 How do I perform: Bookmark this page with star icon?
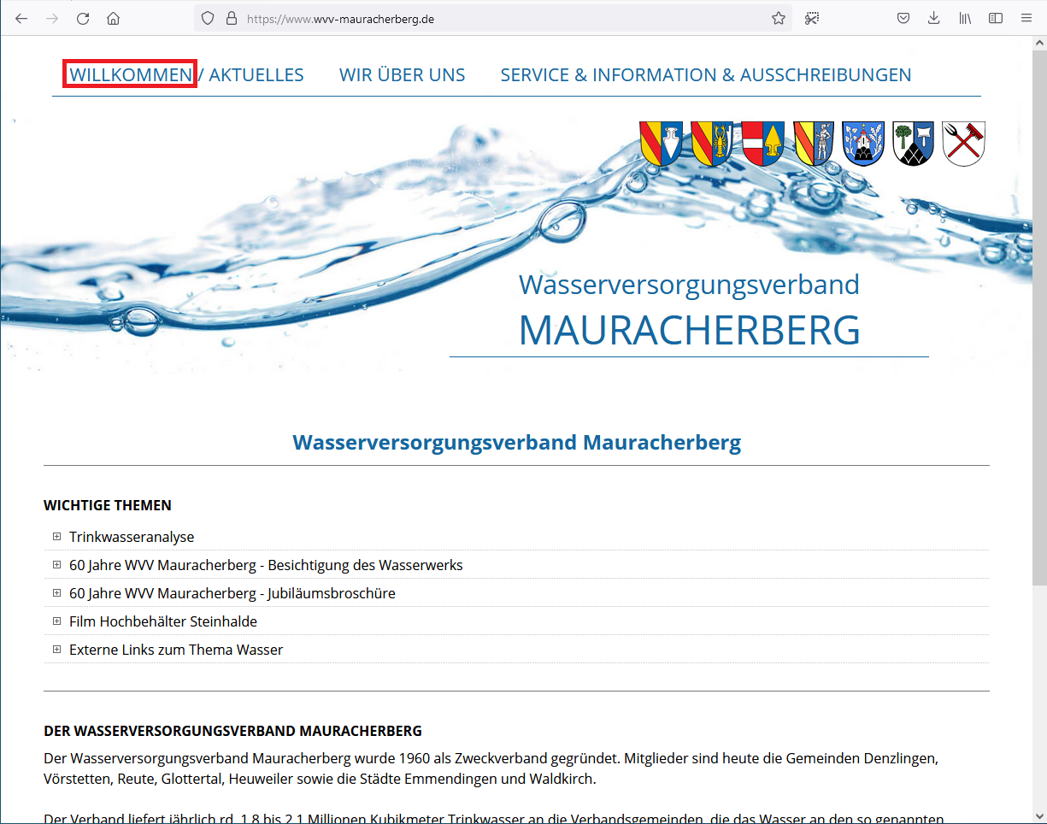pos(778,18)
